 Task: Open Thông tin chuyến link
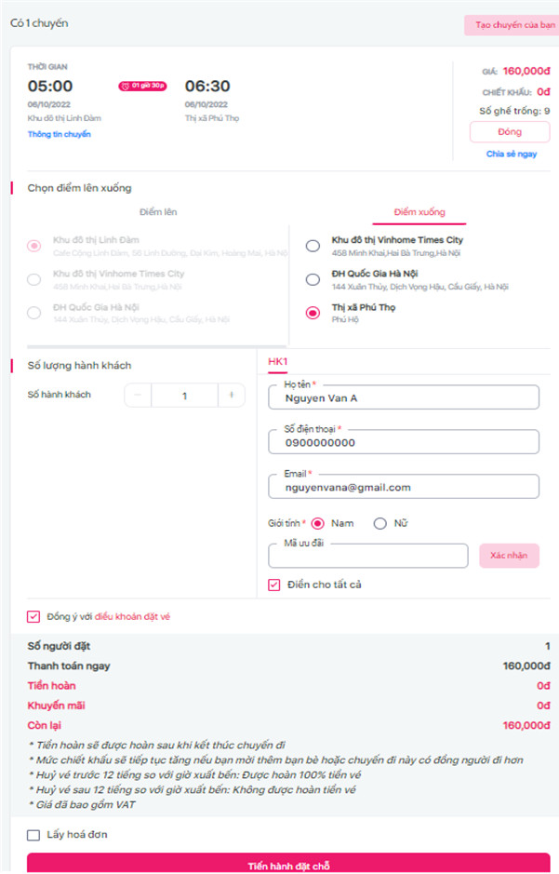(x=59, y=134)
